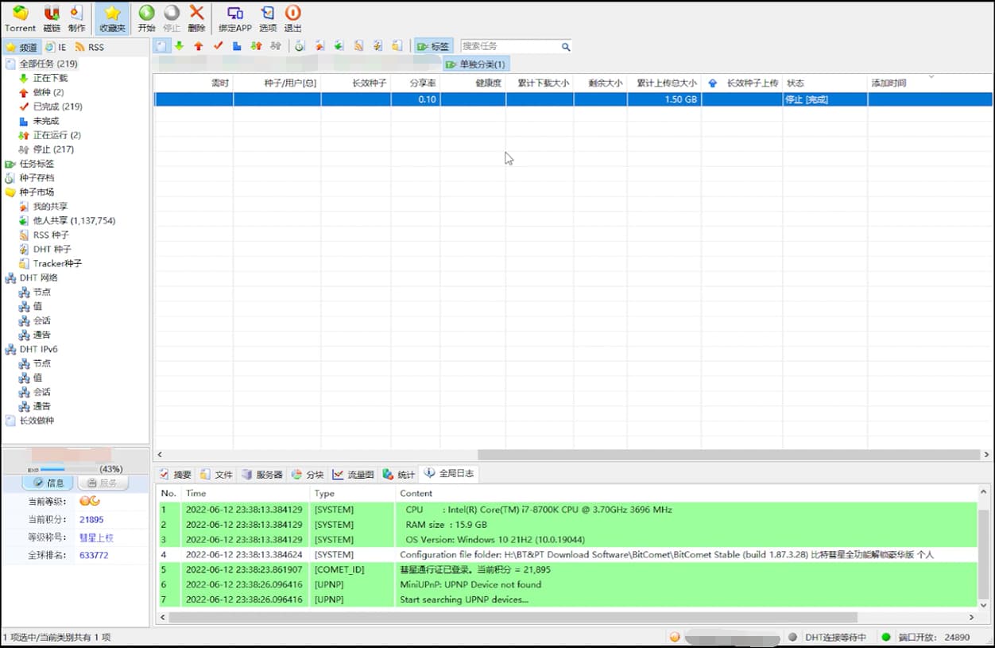Click the Torrent open icon
Screen dimensions: 995x648
point(21,14)
